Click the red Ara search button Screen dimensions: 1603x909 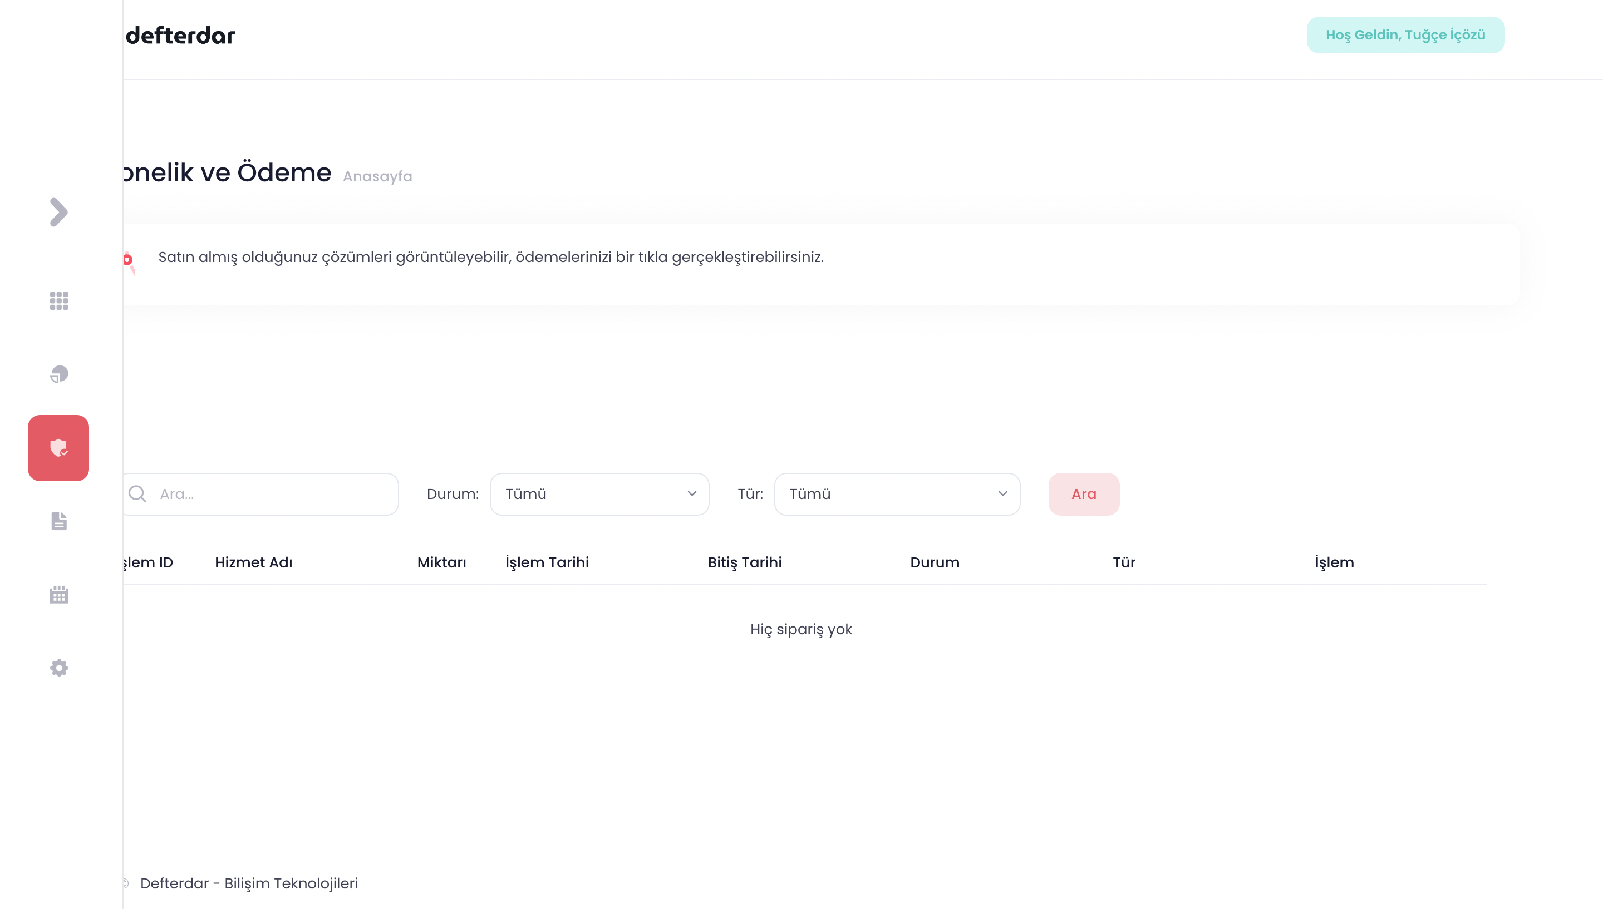tap(1084, 494)
